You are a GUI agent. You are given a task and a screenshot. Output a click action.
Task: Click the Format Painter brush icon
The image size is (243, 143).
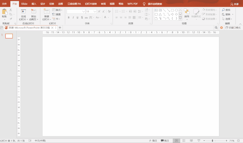(x=11, y=19)
